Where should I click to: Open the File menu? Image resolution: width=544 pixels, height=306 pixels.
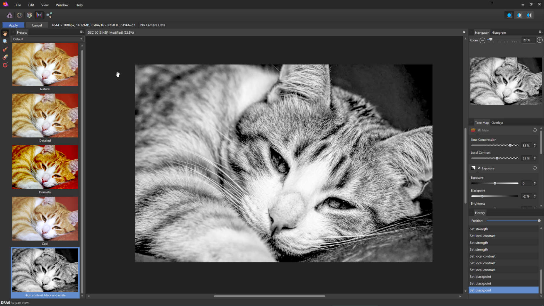pyautogui.click(x=18, y=5)
